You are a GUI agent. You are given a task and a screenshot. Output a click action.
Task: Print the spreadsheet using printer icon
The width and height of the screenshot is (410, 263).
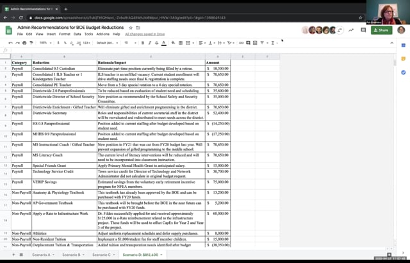tap(24, 43)
